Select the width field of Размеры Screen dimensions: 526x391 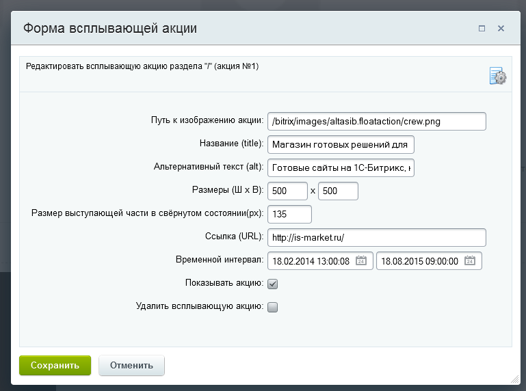point(287,191)
